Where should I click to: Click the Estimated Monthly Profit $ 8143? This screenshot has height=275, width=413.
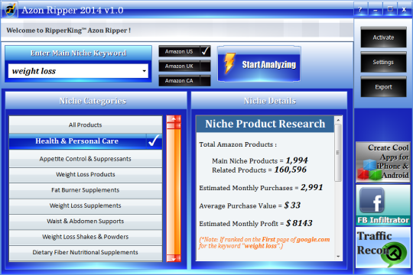pyautogui.click(x=299, y=223)
